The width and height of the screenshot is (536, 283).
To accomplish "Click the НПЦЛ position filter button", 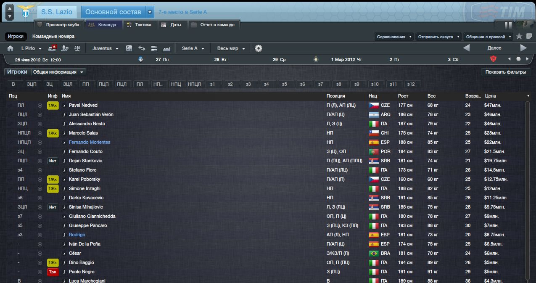I will coord(194,84).
